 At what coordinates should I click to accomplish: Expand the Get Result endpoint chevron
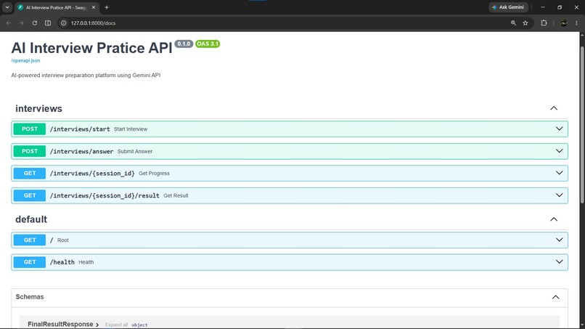pos(560,195)
